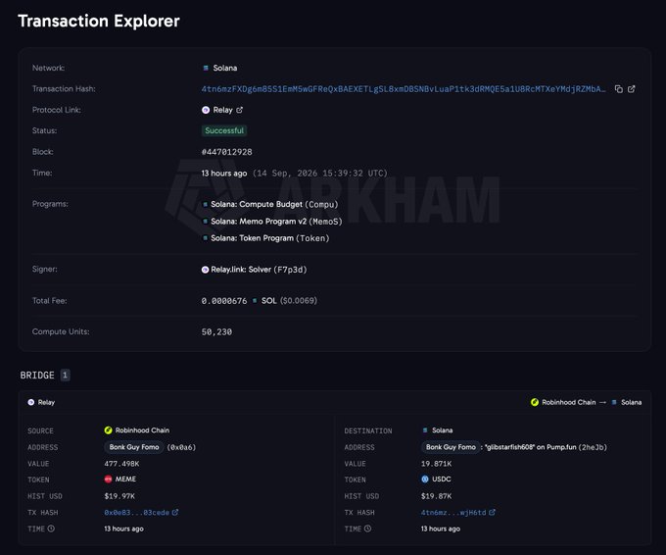Click clock icon beside source TIME

pyautogui.click(x=51, y=529)
